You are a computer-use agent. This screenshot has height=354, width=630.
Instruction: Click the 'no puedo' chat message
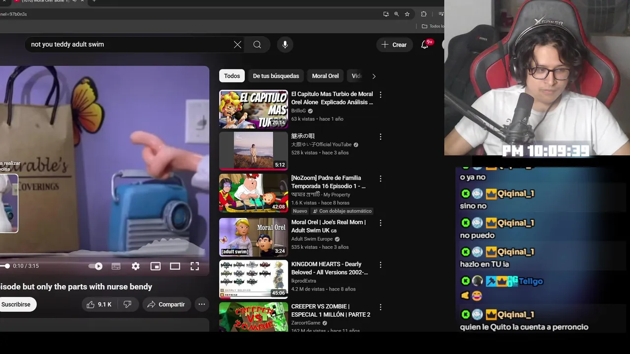click(x=477, y=236)
